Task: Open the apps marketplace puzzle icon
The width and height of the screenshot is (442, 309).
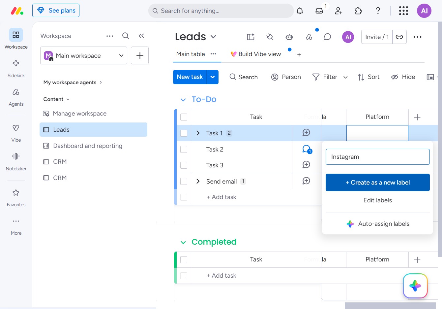Action: pos(358,11)
